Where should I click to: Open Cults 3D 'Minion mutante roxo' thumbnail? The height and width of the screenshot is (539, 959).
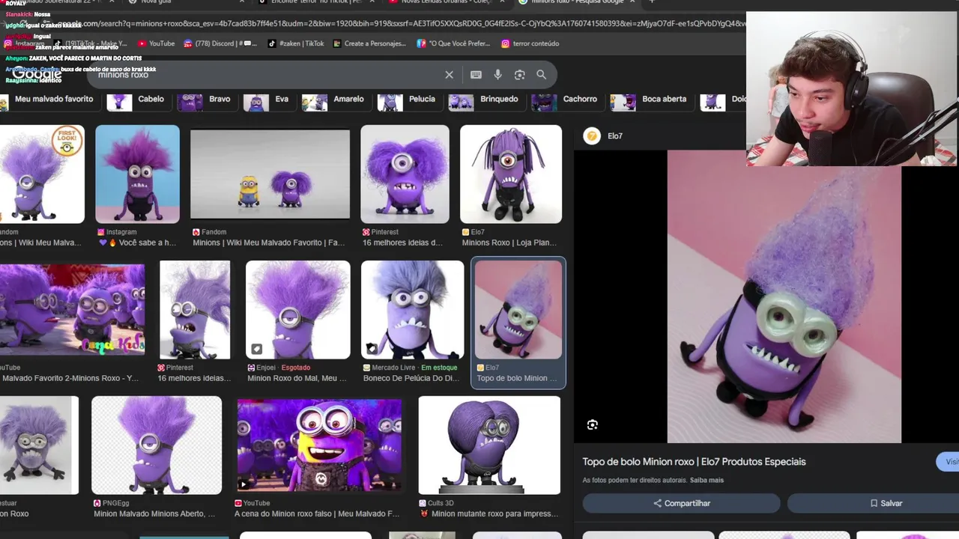click(489, 445)
